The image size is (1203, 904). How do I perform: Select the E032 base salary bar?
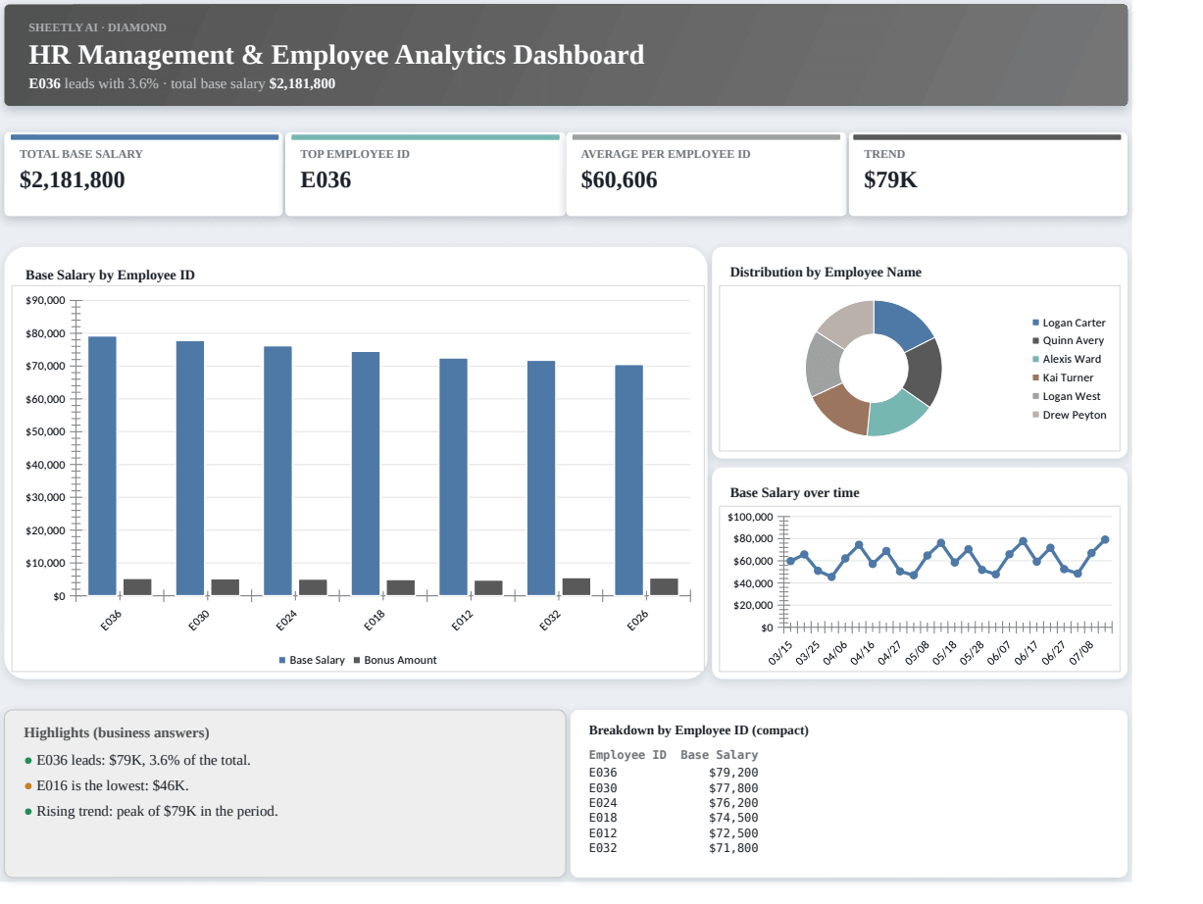541,477
